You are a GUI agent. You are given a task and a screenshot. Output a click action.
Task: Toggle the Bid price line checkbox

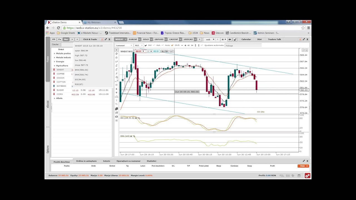tap(146, 45)
